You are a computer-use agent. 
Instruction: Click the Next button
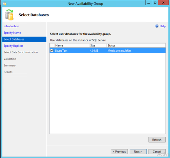point(138,152)
